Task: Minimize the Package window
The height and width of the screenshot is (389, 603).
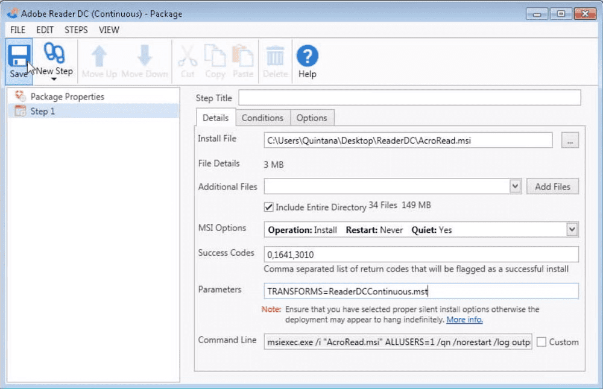Action: (x=537, y=14)
